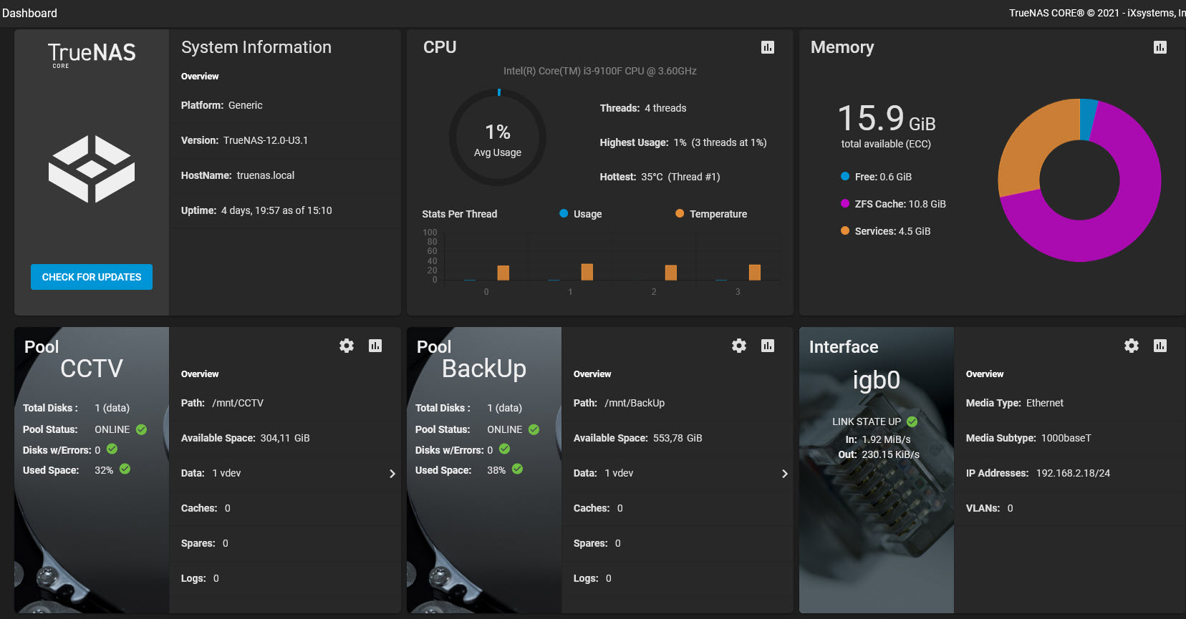Open CCTV pool settings gear
This screenshot has width=1186, height=619.
coord(347,346)
